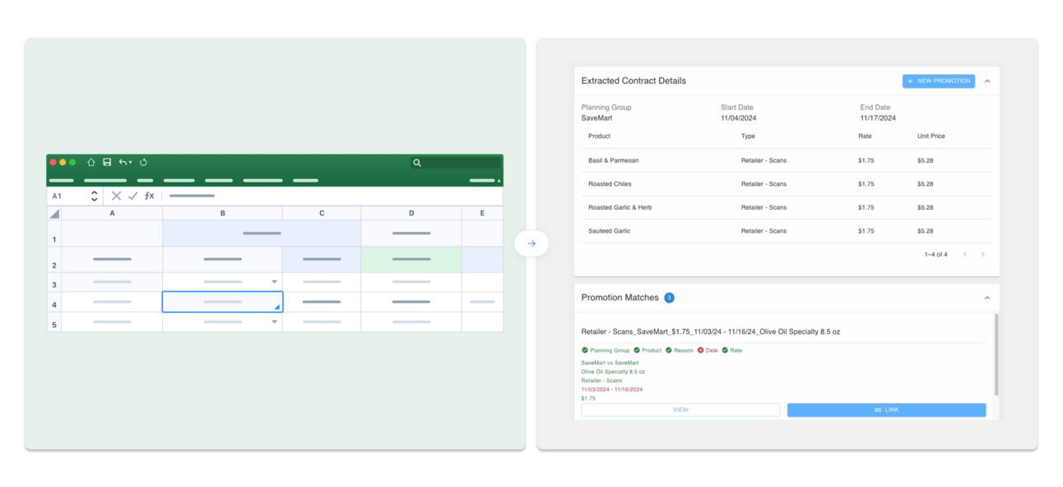Click the NEW PROMOTION button

[939, 81]
